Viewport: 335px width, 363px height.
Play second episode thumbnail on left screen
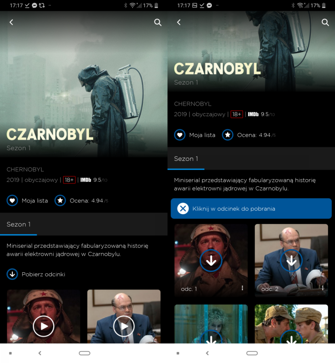pyautogui.click(x=124, y=326)
